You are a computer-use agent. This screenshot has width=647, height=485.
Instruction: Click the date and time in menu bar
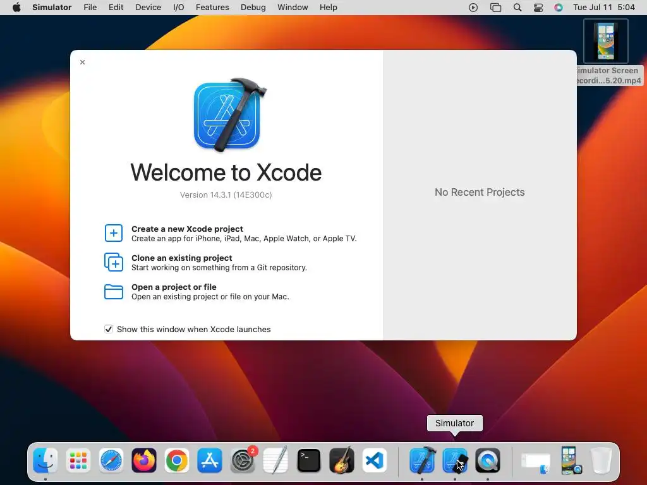[x=603, y=8]
